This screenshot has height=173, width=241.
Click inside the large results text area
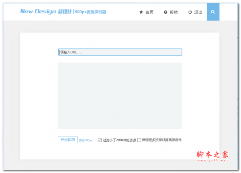pyautogui.click(x=120, y=96)
